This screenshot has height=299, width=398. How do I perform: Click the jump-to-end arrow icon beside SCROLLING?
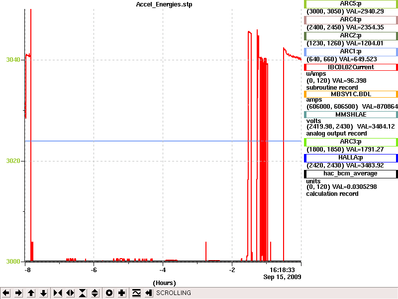pos(148,293)
